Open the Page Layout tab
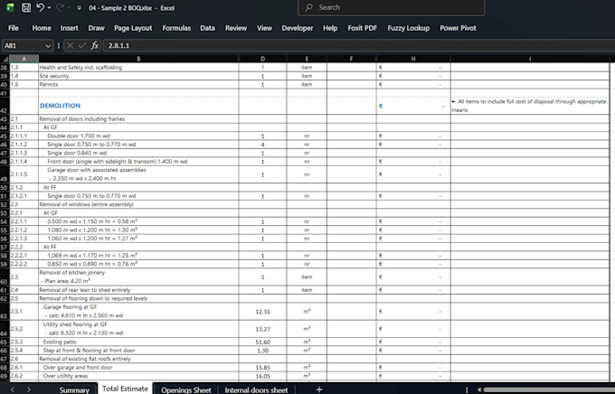 133,28
